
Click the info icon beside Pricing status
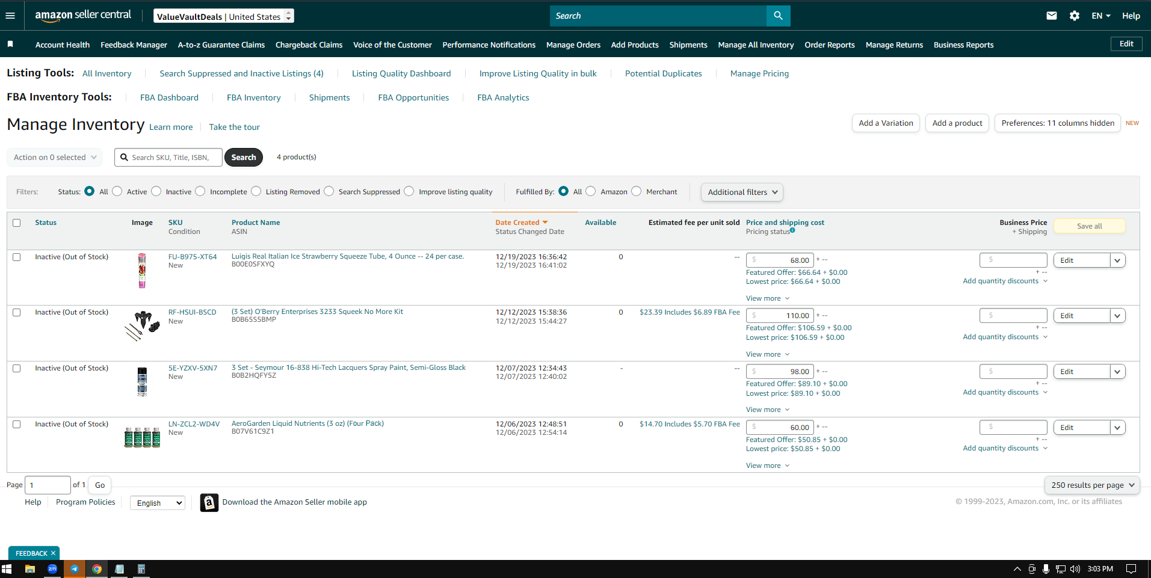(792, 230)
